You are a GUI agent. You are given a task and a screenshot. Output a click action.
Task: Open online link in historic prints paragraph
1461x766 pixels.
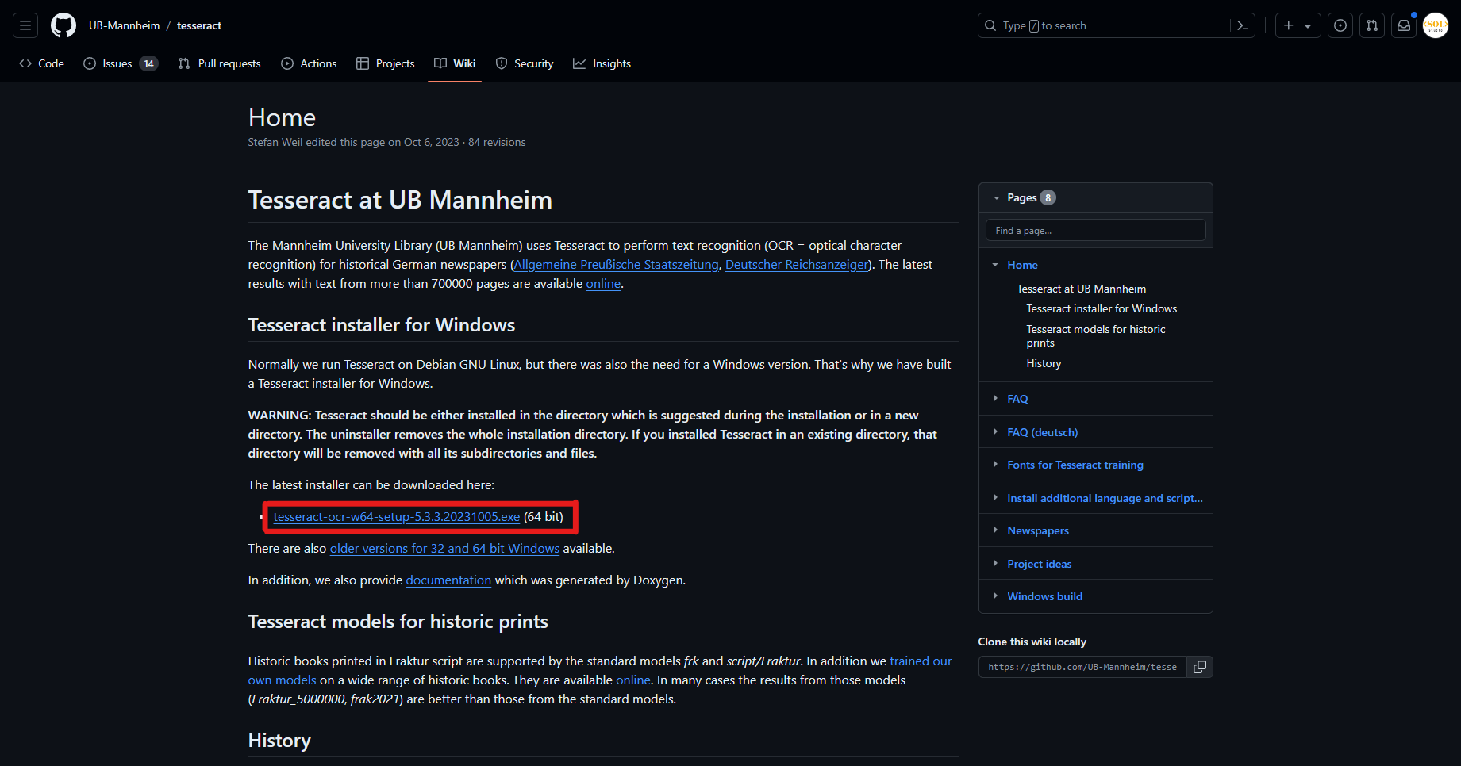coord(633,680)
